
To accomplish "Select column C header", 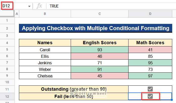I will point(99,14).
